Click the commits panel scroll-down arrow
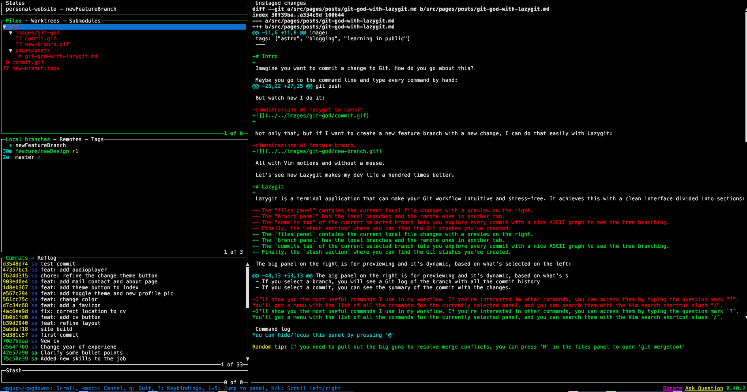Screen dimensions: 747x392 (x=248, y=359)
